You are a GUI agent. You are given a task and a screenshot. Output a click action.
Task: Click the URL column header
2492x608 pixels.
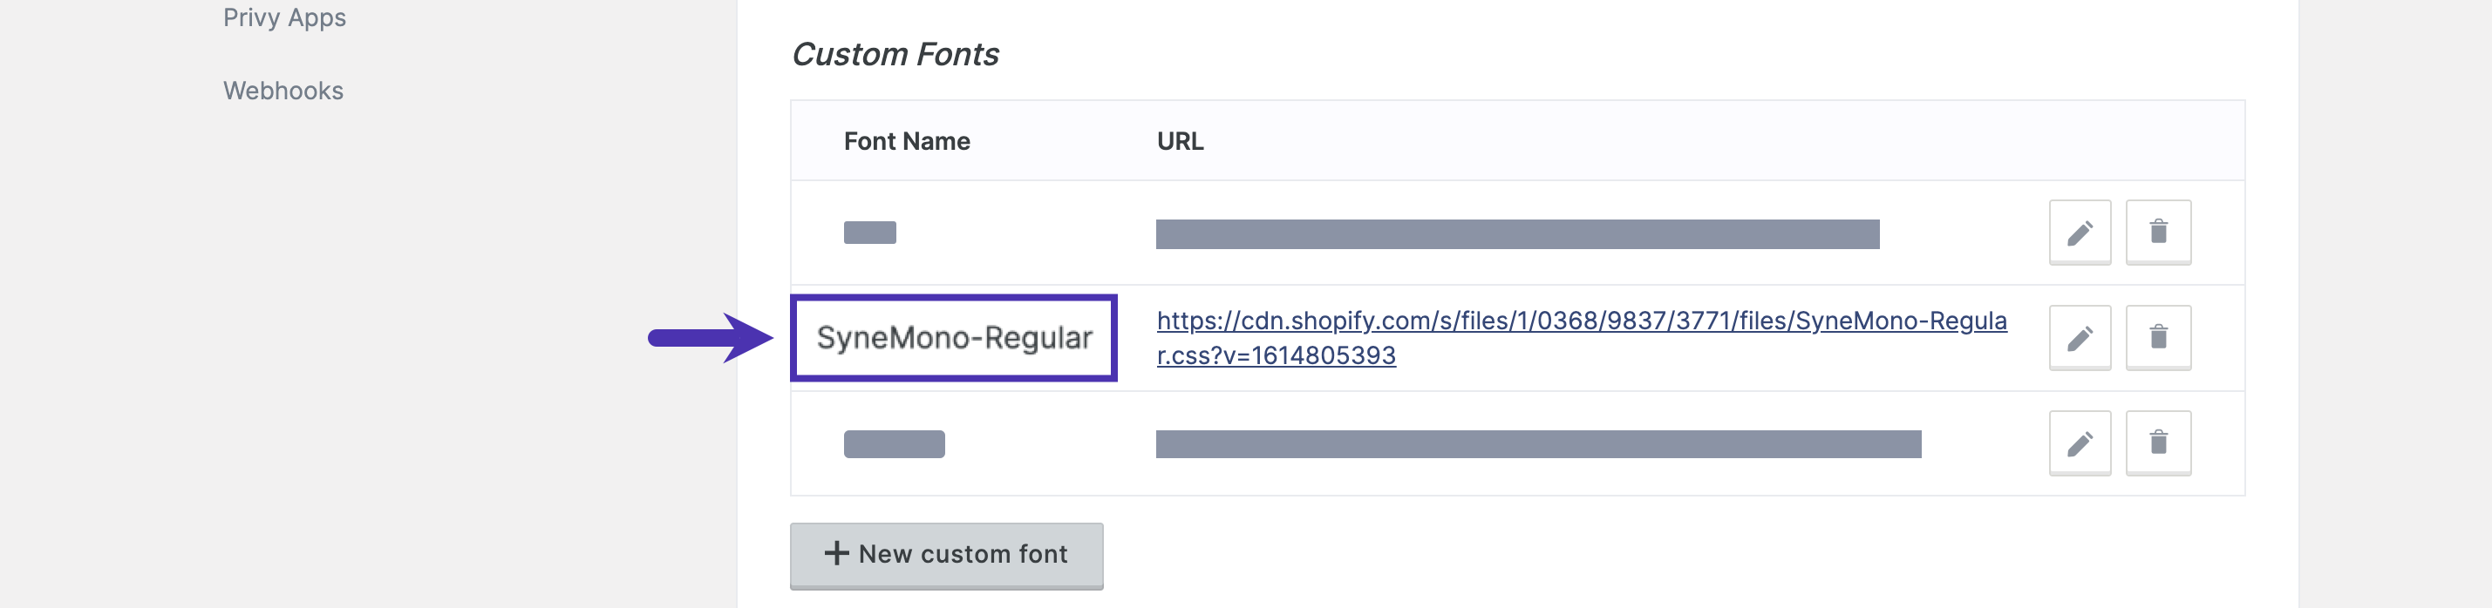(1181, 141)
